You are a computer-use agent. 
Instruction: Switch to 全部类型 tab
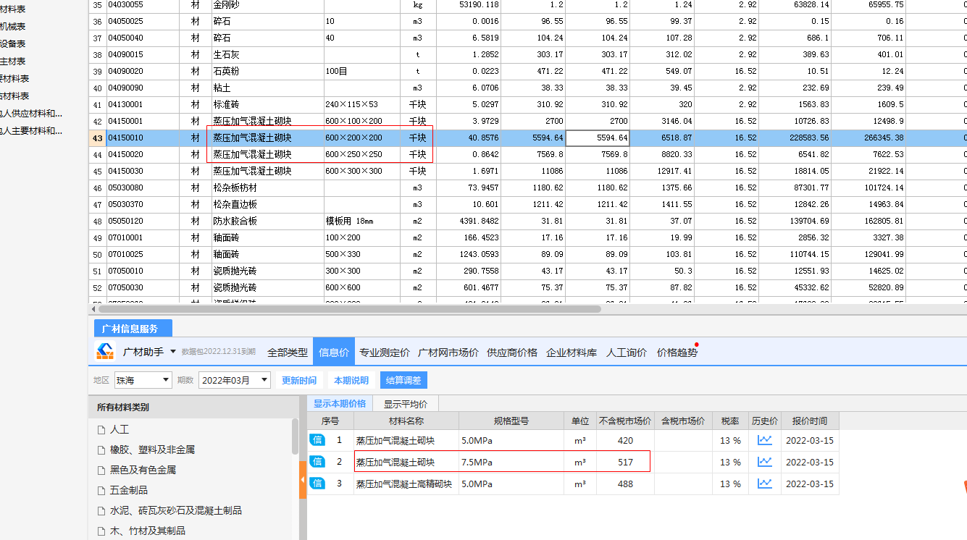288,353
